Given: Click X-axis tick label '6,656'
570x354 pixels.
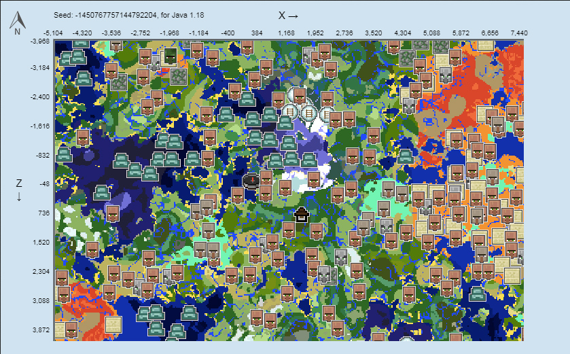Looking at the screenshot, I should point(490,33).
